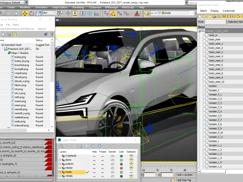Open the cyan color swatch of doors layer
Screen dimensions: 243x182
[x=121, y=160]
